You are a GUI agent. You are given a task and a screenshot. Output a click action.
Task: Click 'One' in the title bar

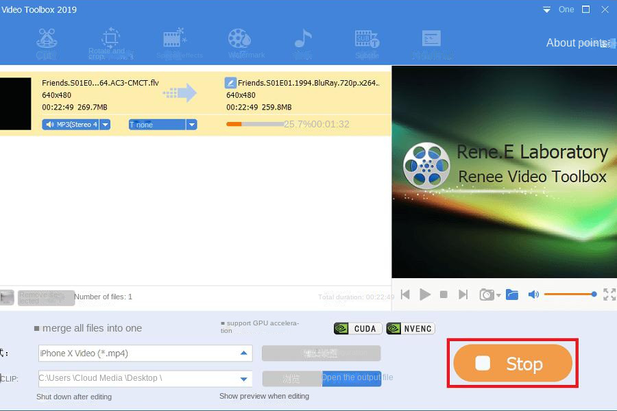pos(566,10)
